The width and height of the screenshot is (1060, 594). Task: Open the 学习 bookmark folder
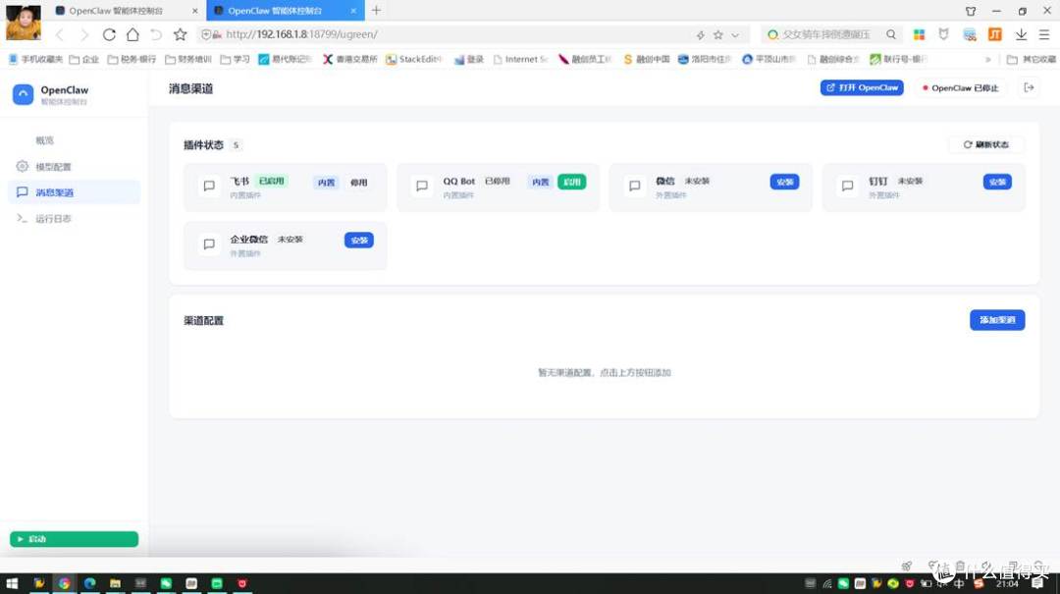[x=236, y=60]
